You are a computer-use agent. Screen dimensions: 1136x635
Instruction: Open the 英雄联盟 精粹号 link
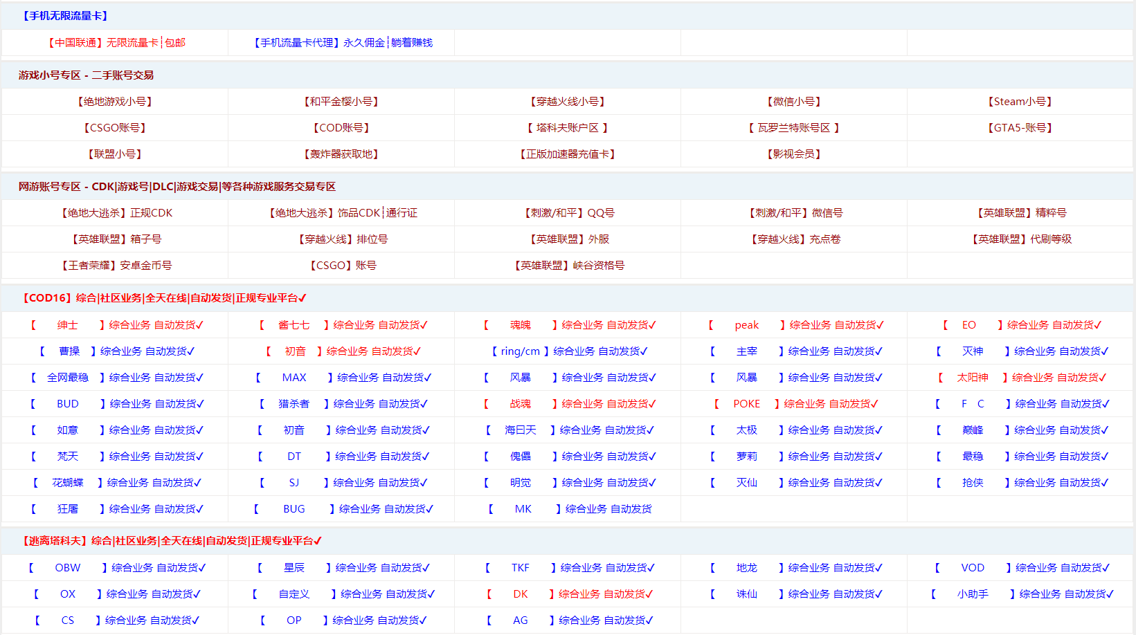[x=1020, y=212]
